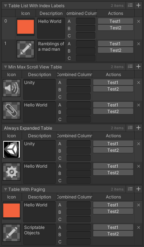Click Description column header in Table With Paging

[x=40, y=197]
